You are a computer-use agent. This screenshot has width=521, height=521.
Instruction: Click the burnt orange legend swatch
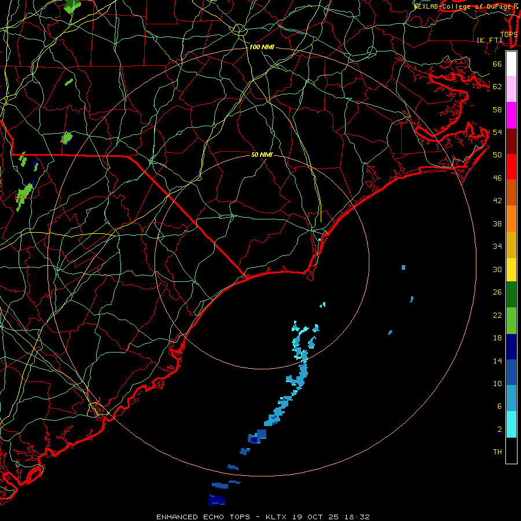click(511, 193)
